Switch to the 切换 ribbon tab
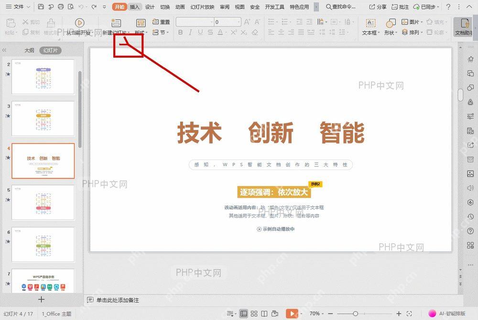This screenshot has height=320, width=478. coord(165,7)
